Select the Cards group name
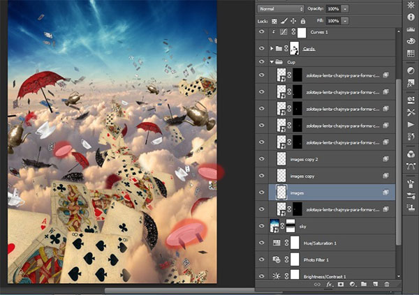Screen dimensions: 419x295 click(309, 49)
